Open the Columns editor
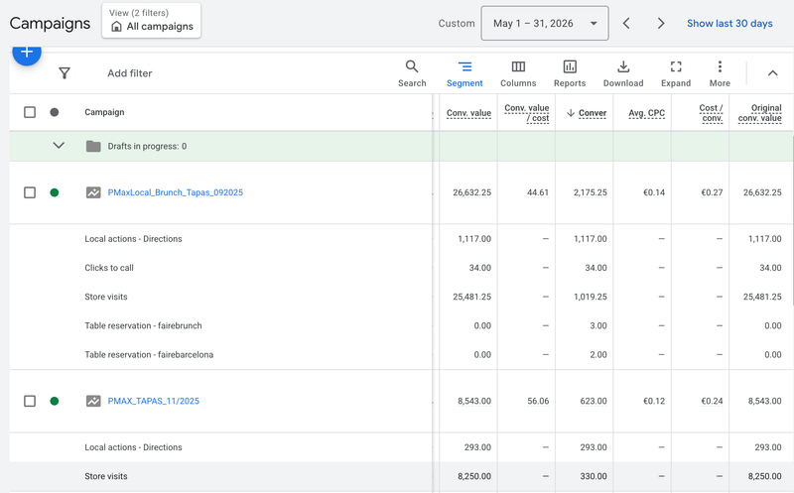 coord(518,73)
